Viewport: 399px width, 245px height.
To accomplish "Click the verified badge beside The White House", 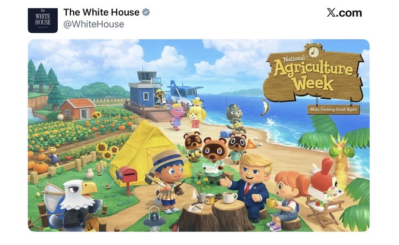I will pos(146,13).
